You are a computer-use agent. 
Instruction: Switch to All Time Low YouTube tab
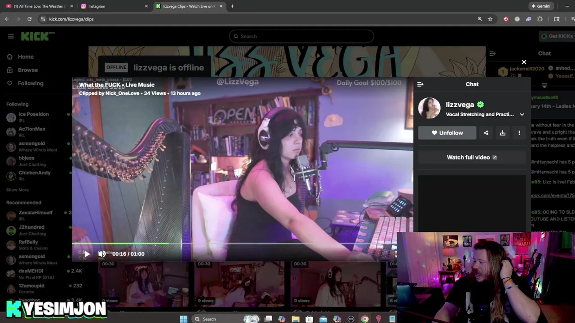coord(38,6)
